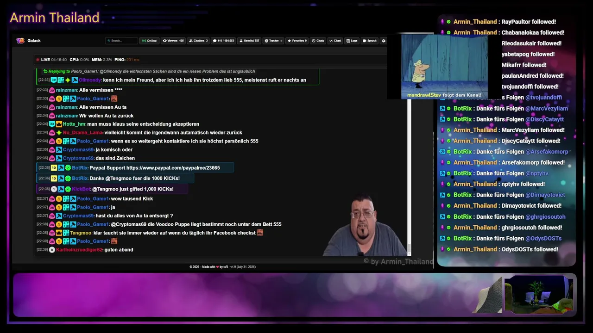Click the app logo beside Galack
This screenshot has height=333, width=593.
[x=20, y=41]
